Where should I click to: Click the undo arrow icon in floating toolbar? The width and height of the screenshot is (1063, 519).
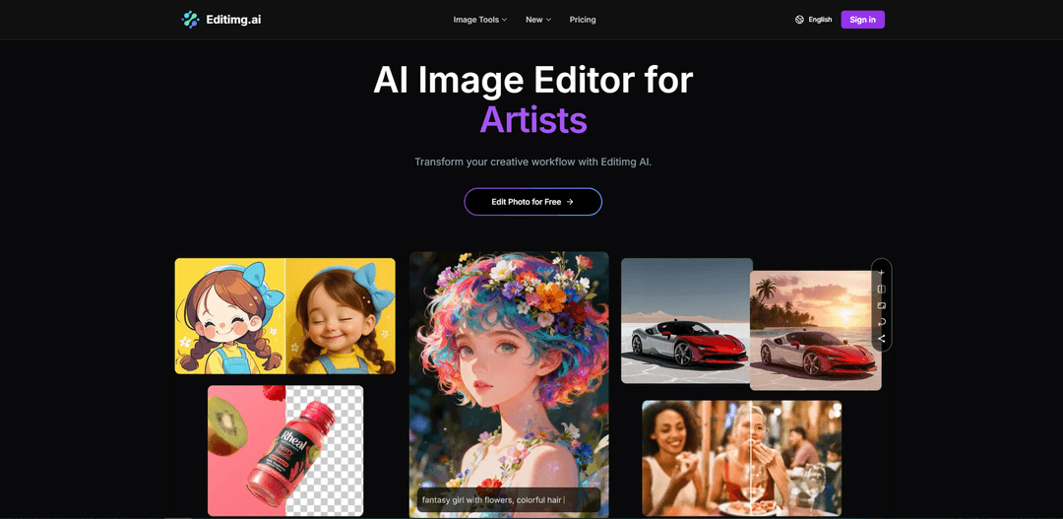click(881, 322)
